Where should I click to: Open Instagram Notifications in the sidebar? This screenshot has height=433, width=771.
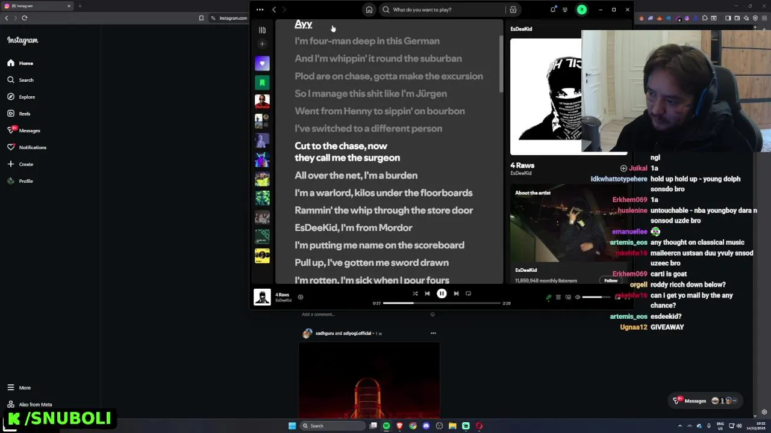tap(27, 147)
